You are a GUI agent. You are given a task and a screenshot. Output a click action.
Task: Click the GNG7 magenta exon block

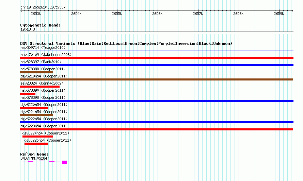click(x=65, y=162)
